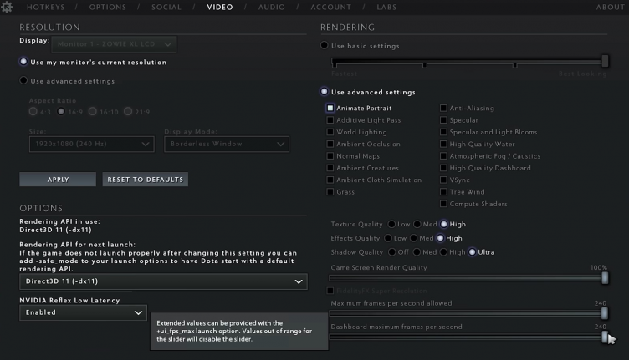Viewport: 629px width, 360px height.
Task: Switch to the Audio tab
Action: pyautogui.click(x=271, y=8)
